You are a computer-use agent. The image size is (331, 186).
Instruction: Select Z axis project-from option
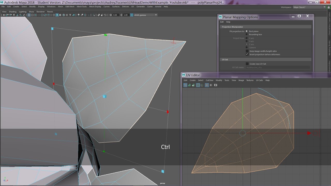[x=247, y=44]
